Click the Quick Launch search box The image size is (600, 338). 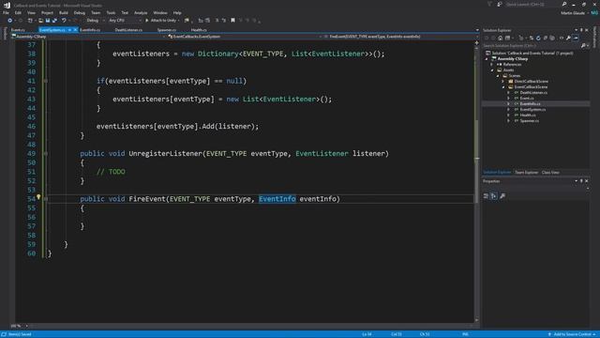coord(533,4)
